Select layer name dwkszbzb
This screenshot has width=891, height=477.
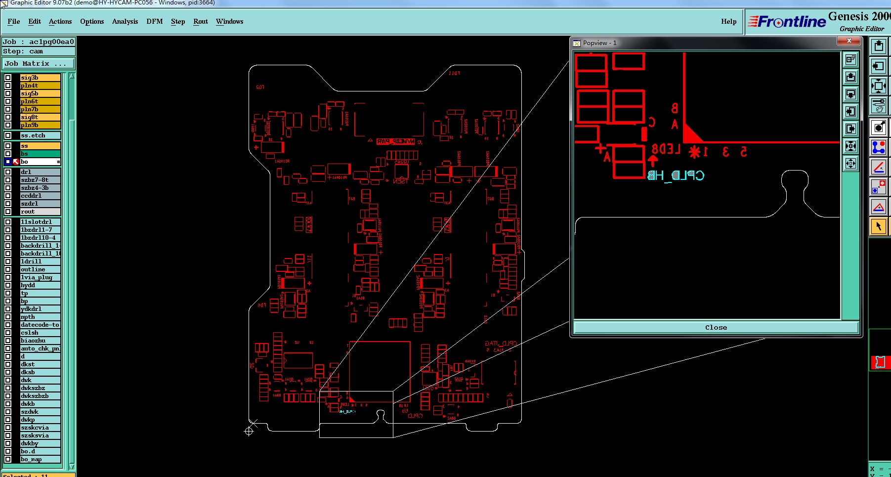click(41, 396)
